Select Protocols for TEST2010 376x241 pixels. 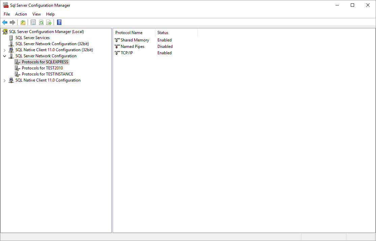pyautogui.click(x=43, y=68)
